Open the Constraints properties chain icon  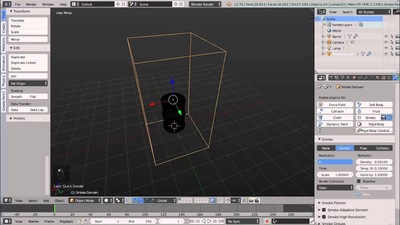[360, 78]
